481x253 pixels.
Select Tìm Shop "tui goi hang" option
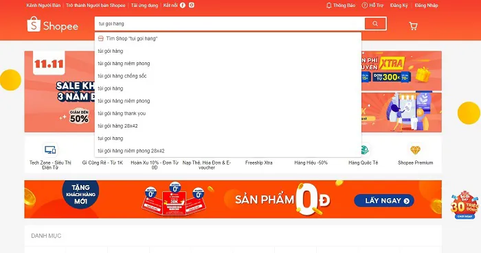coord(228,38)
